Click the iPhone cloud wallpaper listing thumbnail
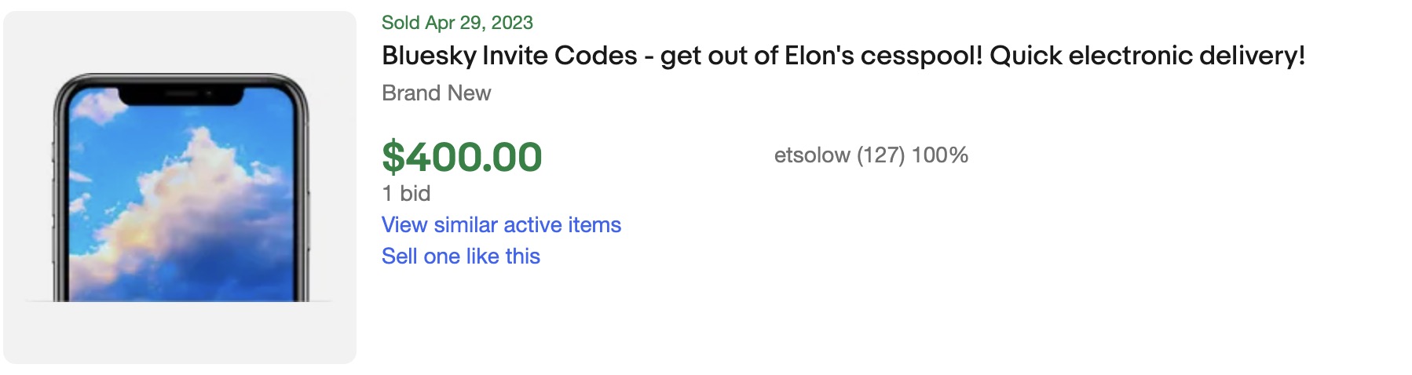1412x375 pixels. (x=180, y=188)
